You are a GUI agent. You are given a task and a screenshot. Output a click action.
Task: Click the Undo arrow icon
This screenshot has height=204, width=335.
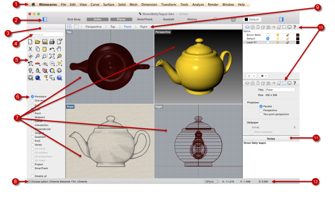click(x=52, y=49)
